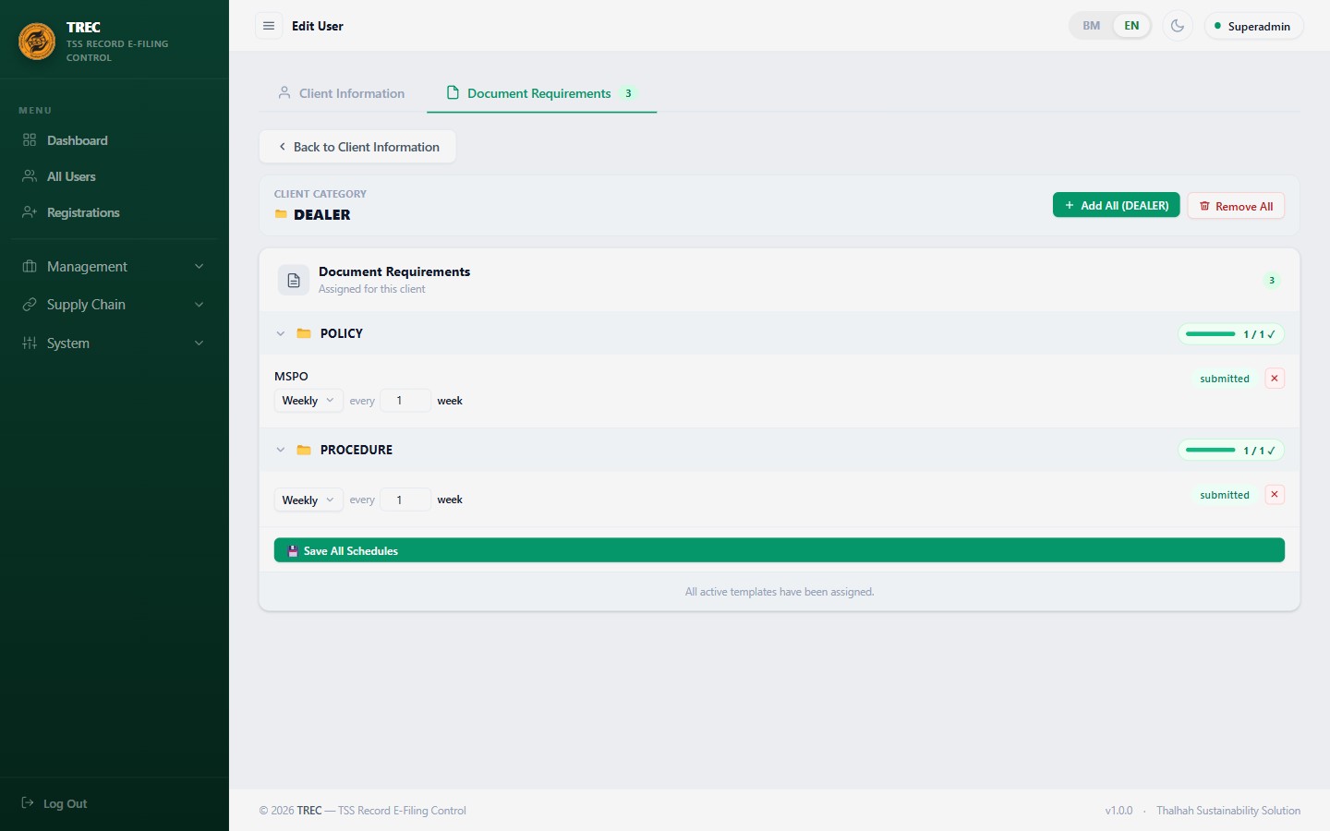Click the POLICY 1/1 progress indicator
Image resolution: width=1330 pixels, height=831 pixels.
coord(1231,334)
